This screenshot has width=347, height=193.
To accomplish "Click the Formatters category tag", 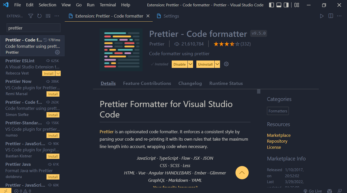I will (278, 111).
